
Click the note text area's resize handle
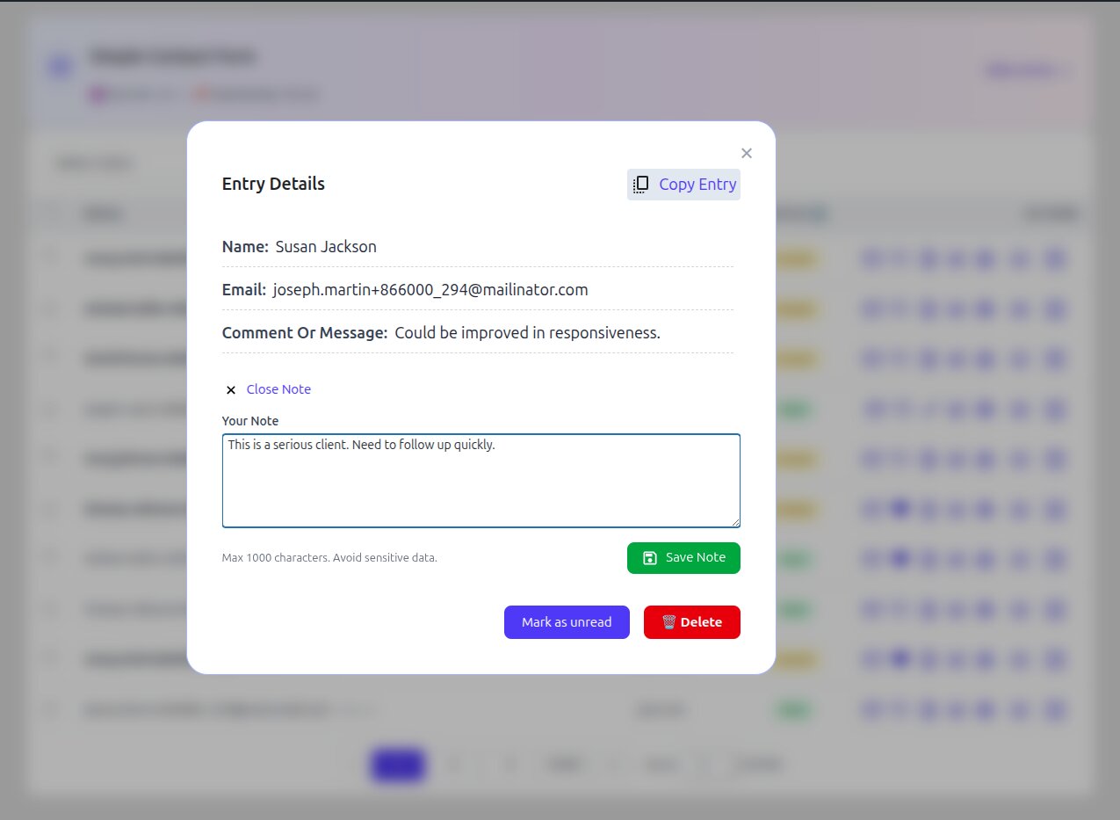(x=735, y=522)
